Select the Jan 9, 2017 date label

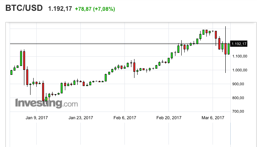37,118
